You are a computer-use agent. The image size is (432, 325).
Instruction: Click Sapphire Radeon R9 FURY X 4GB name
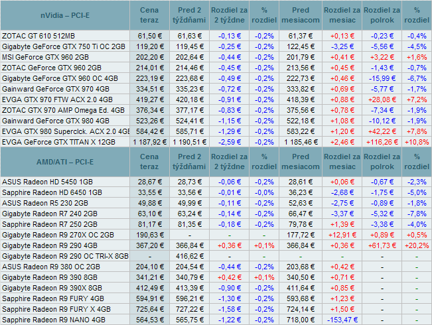pos(56,309)
